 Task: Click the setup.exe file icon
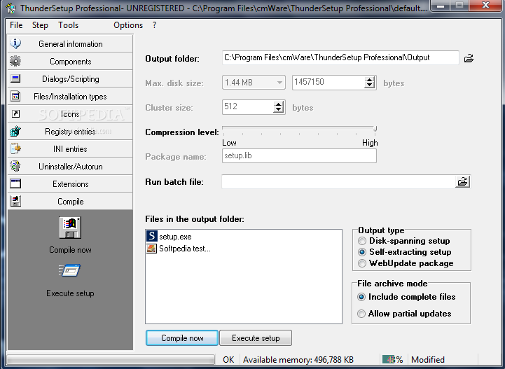tap(152, 236)
